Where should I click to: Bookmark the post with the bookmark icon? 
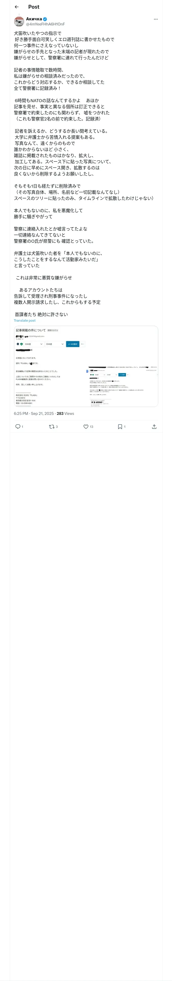[x=120, y=427]
